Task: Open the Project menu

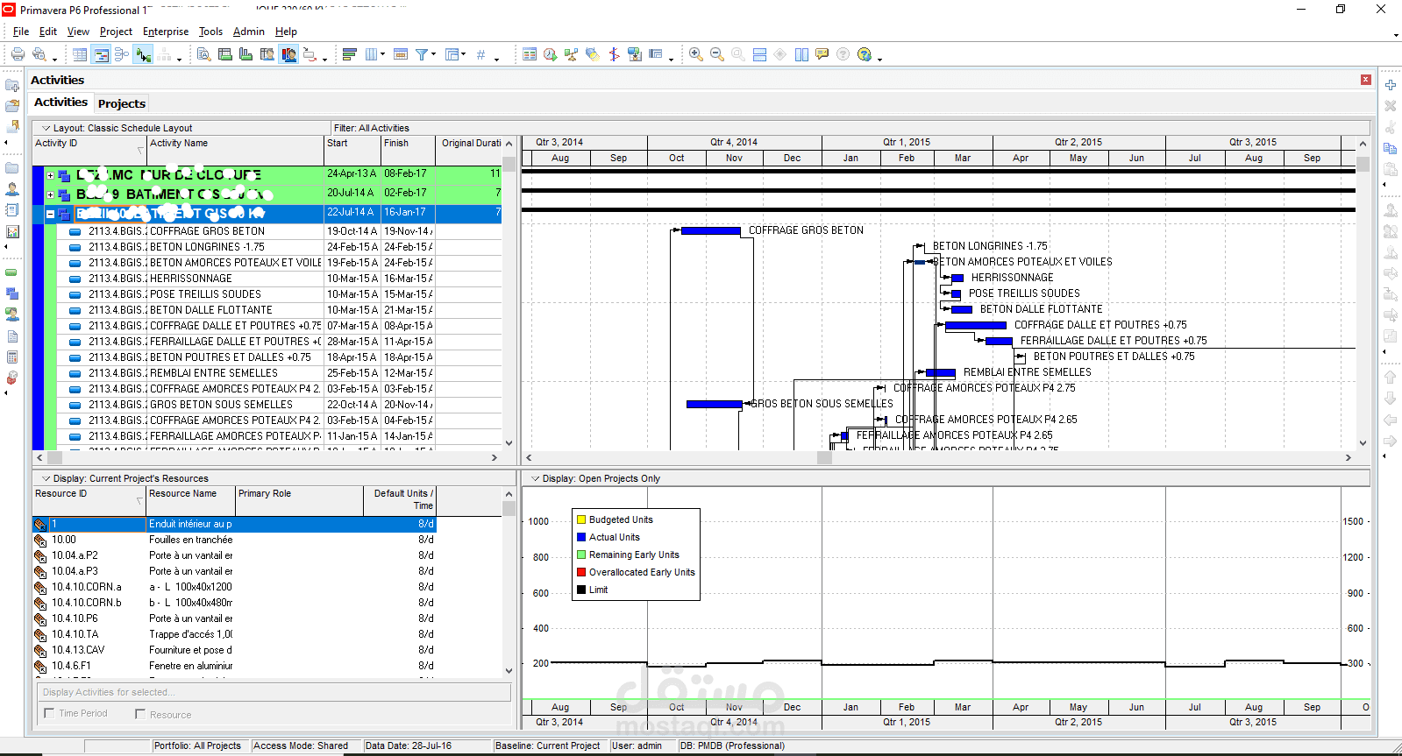Action: point(116,32)
